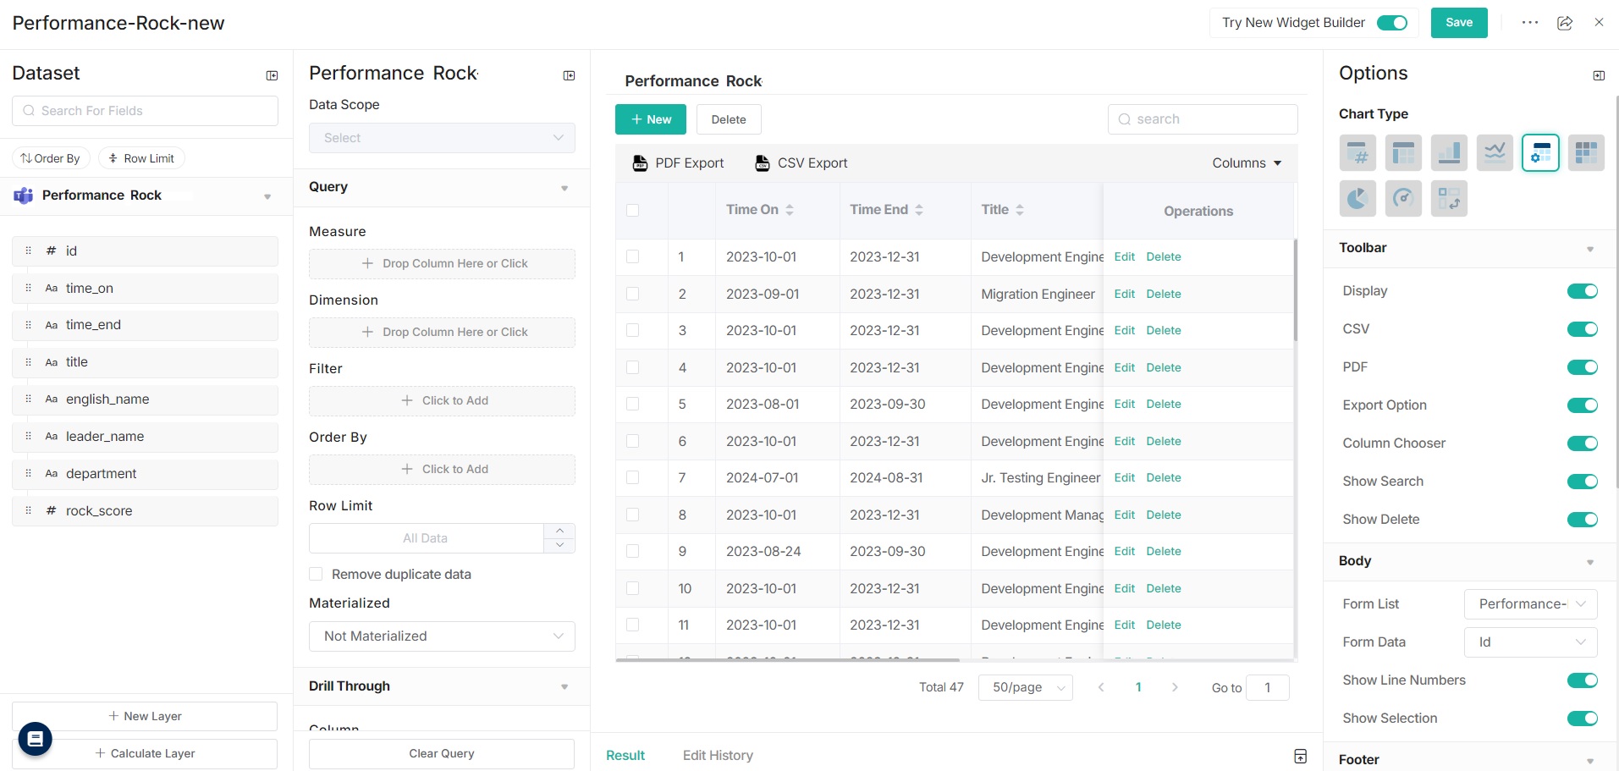Click the Clear Query button
The width and height of the screenshot is (1619, 771).
point(441,753)
